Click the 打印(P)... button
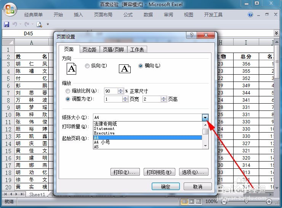This screenshot has width=282, height=208. tap(125, 172)
